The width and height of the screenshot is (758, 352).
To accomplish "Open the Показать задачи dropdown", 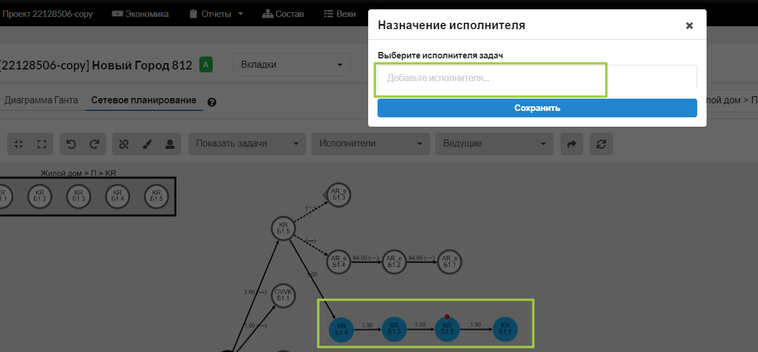I will tap(247, 144).
